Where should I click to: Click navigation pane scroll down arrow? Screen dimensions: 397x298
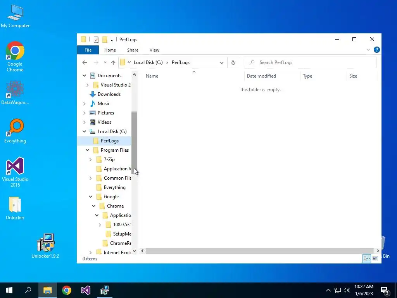pos(134,251)
